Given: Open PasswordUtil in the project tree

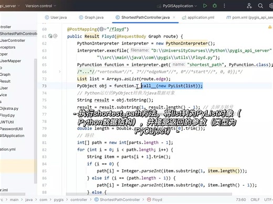Looking at the screenshot, I should pyautogui.click(x=12, y=129).
